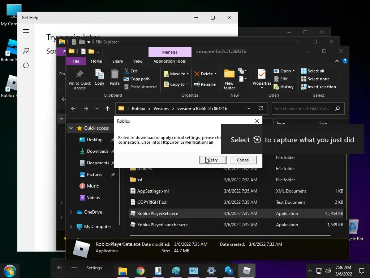Screen dimensions: 370x278
Task: Click Select all in the ribbon
Action: [x=313, y=71]
